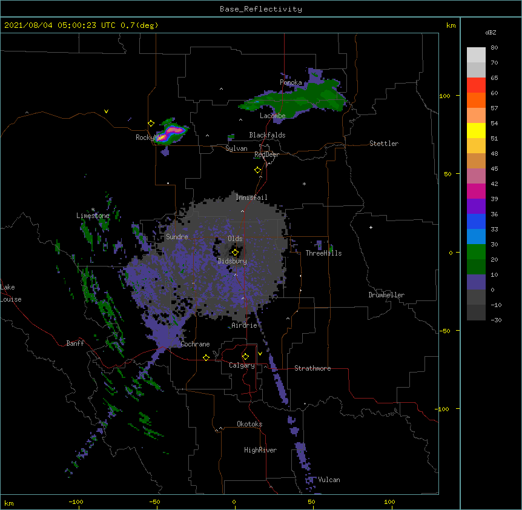The width and height of the screenshot is (522, 510).
Task: Pick the dark green 20-10 dBZ legend swatch
Action: (x=476, y=267)
